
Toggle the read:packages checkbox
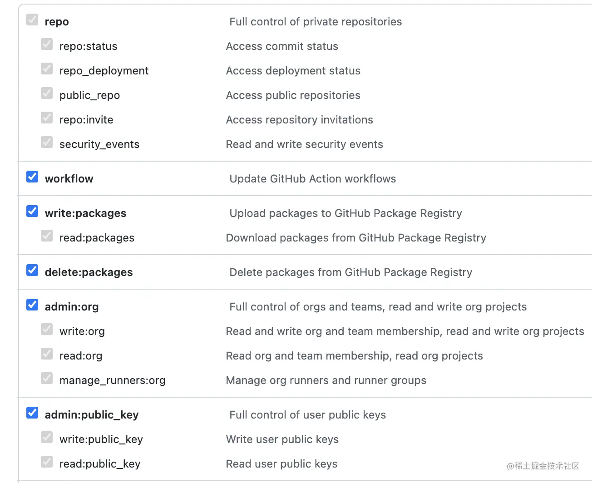tap(47, 236)
